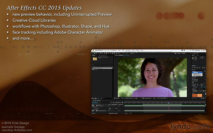Open the Animation menu

pos(128,50)
